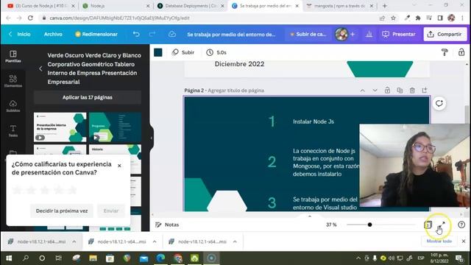Open Chrome extensions puzzle icon
The height and width of the screenshot is (265, 471).
click(418, 18)
